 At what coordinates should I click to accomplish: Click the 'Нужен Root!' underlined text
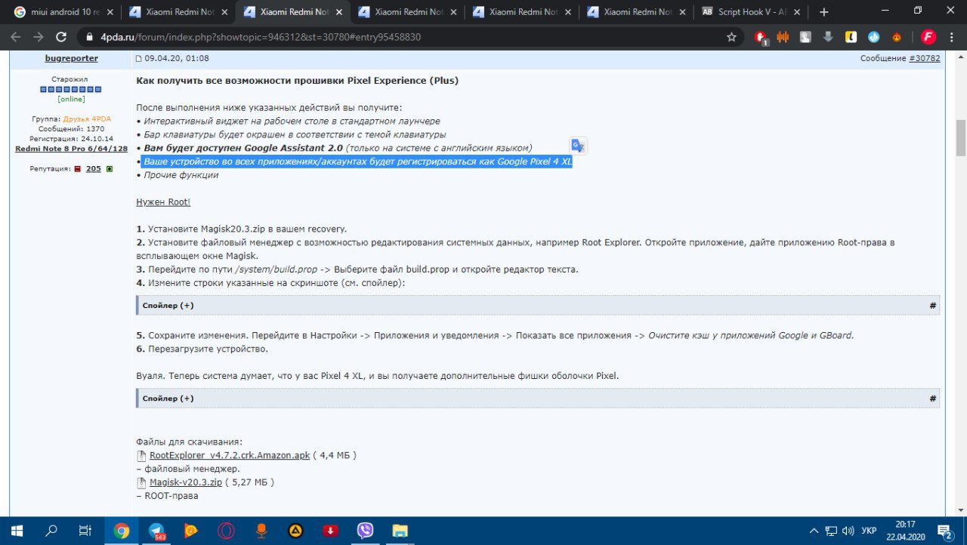[x=163, y=202]
